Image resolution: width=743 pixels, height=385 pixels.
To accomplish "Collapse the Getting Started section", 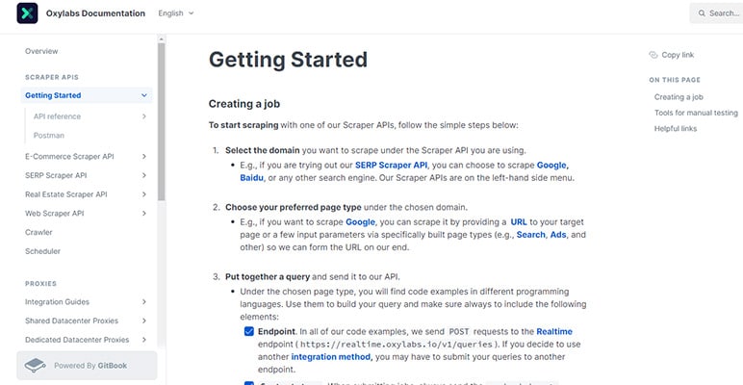I will [143, 95].
